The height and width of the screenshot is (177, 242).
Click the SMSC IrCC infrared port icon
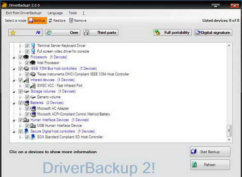33,86
